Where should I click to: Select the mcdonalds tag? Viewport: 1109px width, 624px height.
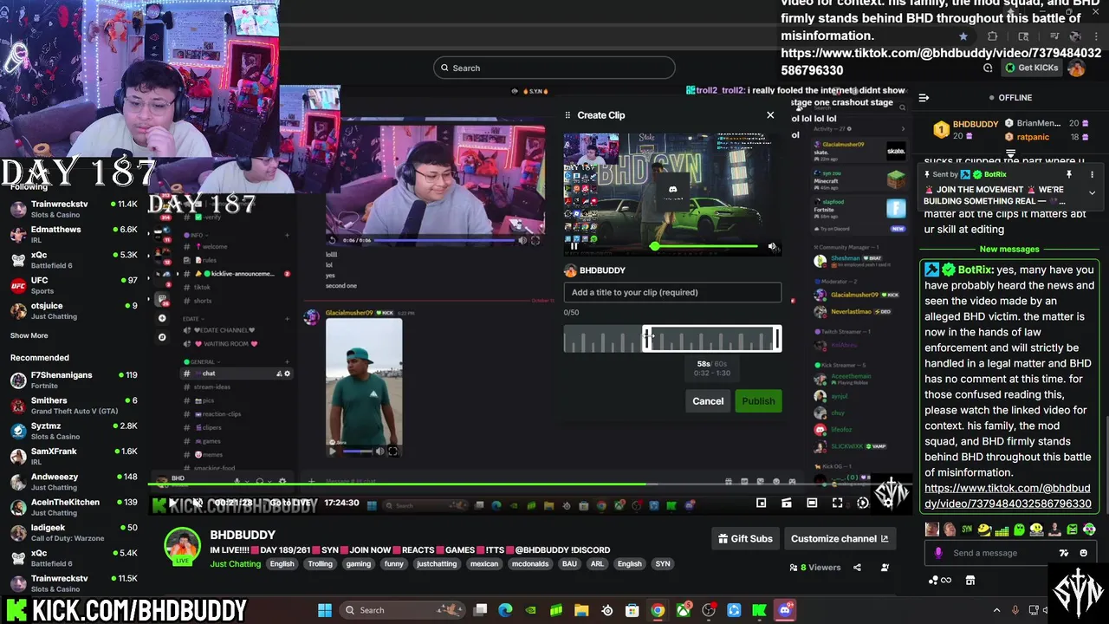click(x=529, y=564)
